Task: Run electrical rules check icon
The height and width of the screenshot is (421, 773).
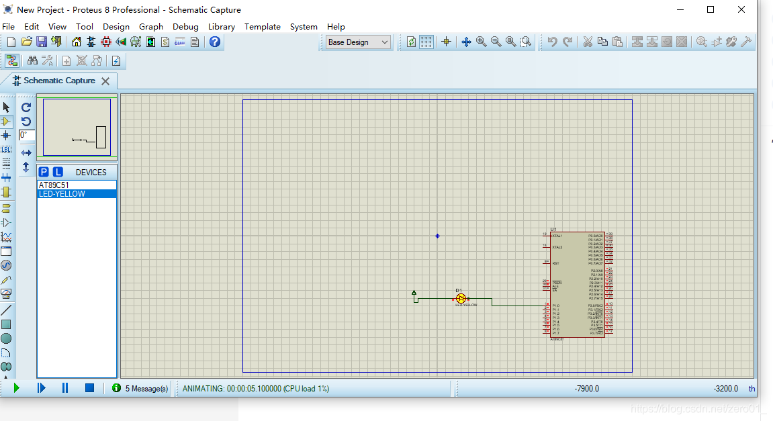Action: coord(116,60)
